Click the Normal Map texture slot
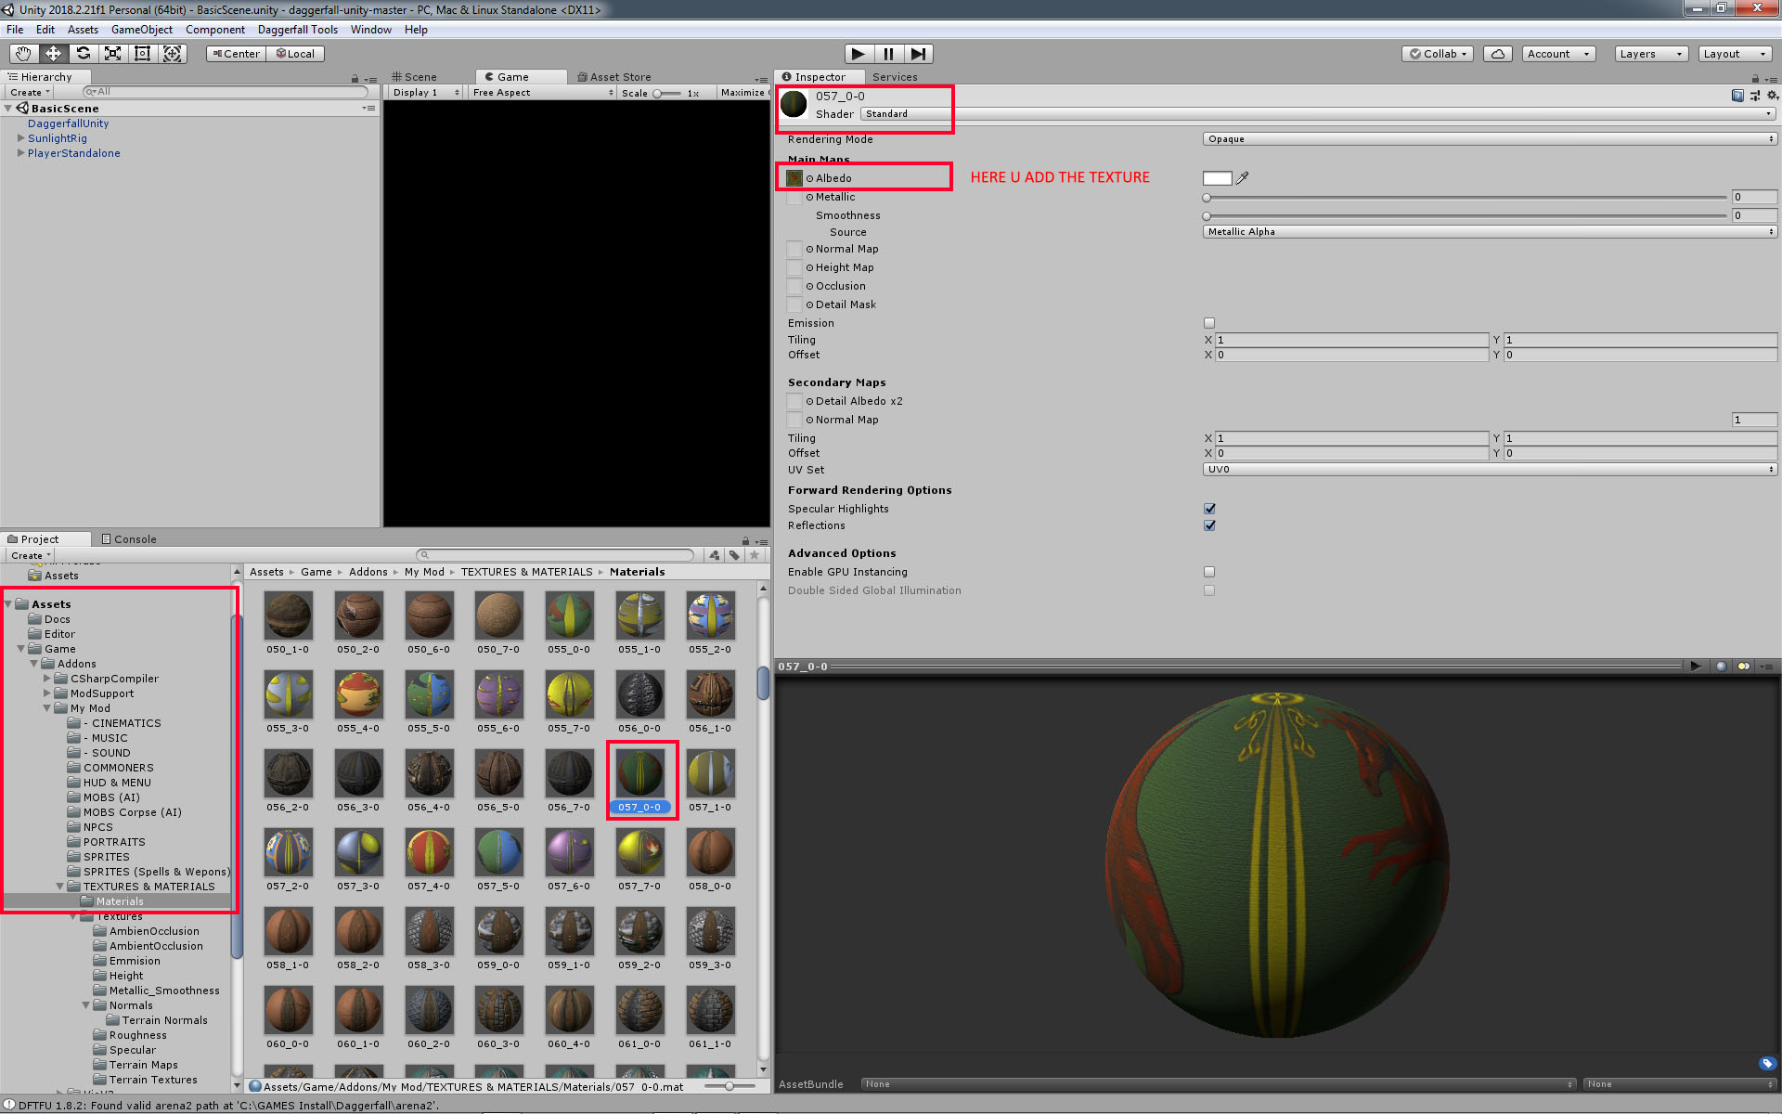1782x1114 pixels. point(794,249)
